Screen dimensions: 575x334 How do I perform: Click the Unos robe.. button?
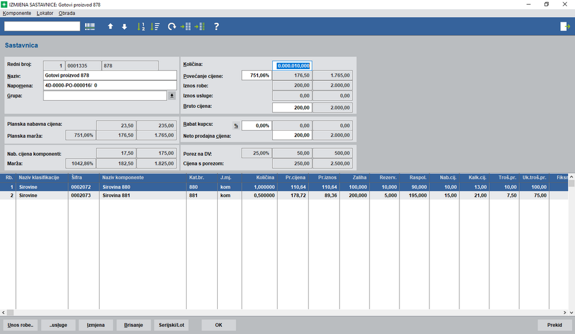(20, 325)
